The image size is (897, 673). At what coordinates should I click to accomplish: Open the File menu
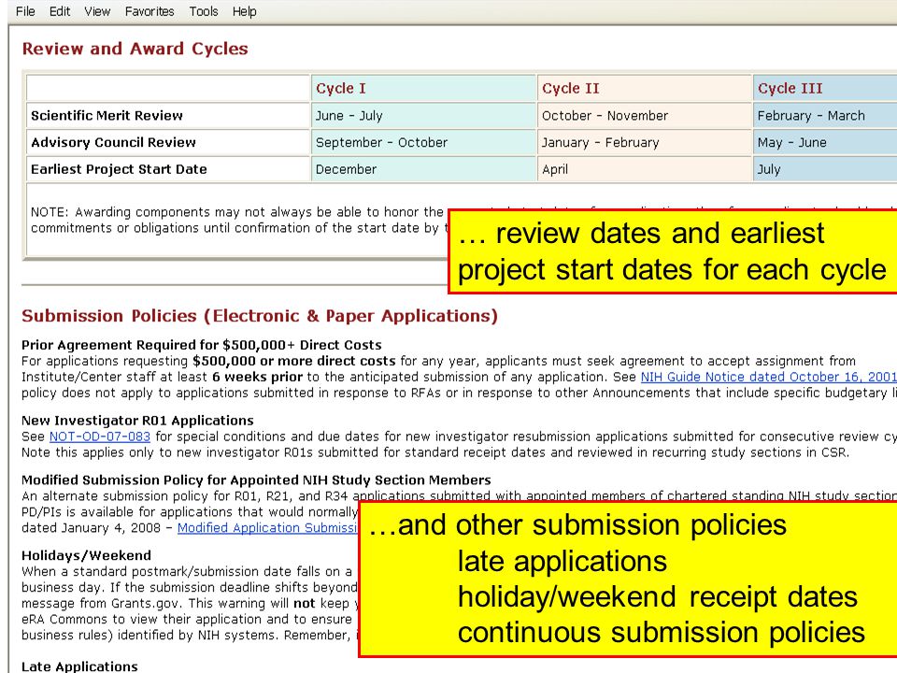(25, 11)
